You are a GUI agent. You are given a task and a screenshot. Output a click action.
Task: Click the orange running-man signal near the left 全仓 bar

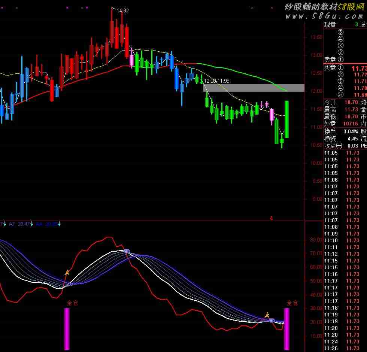click(x=67, y=272)
